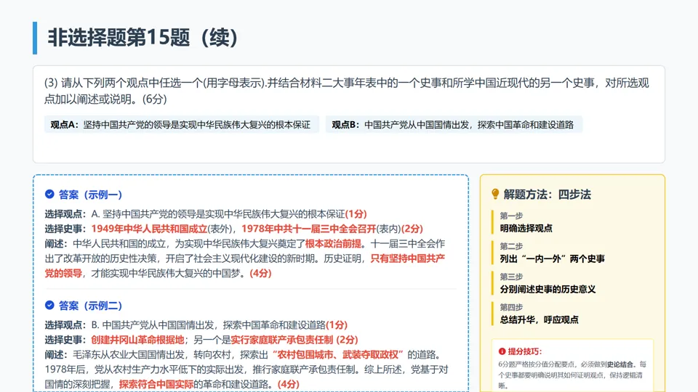
Task: Click the blue checkmark icon beside 答案（示例一）
Action: (49, 195)
